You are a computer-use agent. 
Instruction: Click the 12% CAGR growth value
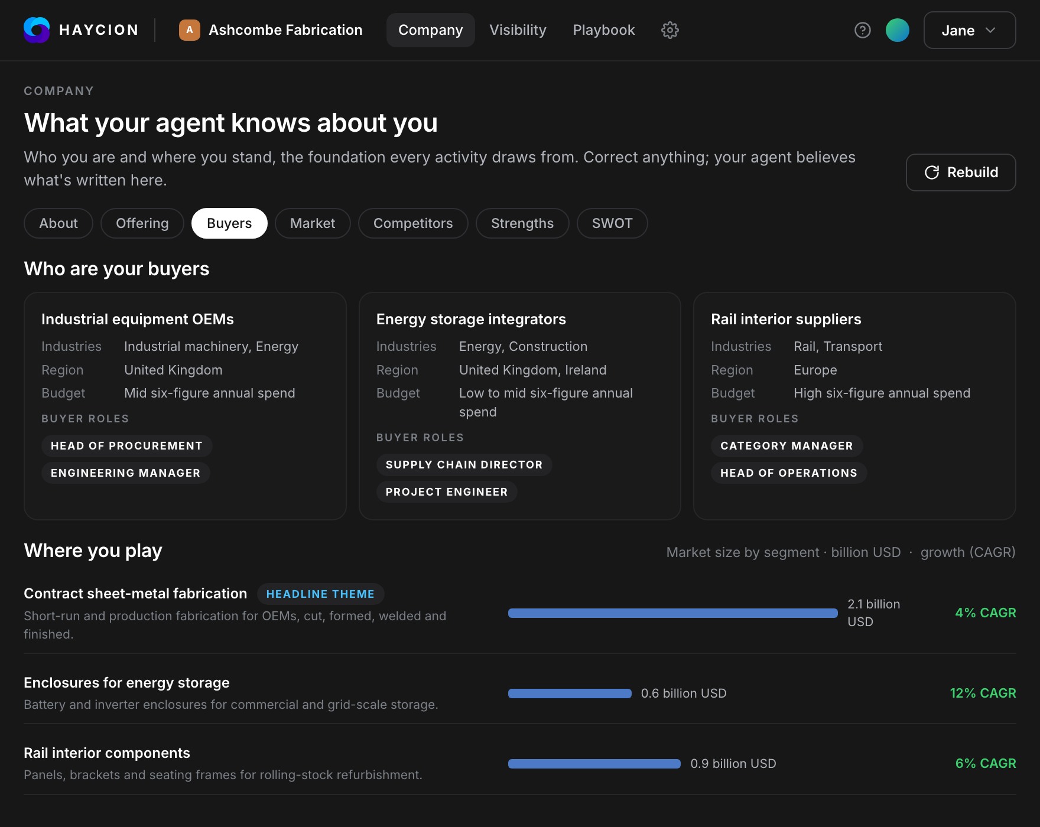coord(983,693)
